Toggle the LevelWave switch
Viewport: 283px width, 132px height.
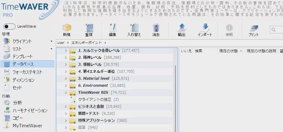click(9, 27)
